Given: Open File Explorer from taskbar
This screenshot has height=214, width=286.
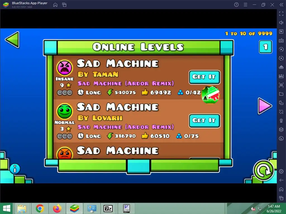Looking at the screenshot, I should pyautogui.click(x=22, y=208).
